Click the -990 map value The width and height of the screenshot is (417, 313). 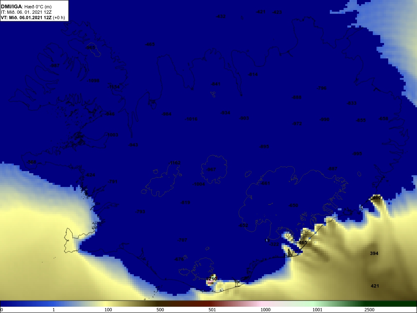324,119
